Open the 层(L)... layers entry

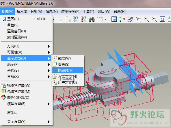point(27,113)
